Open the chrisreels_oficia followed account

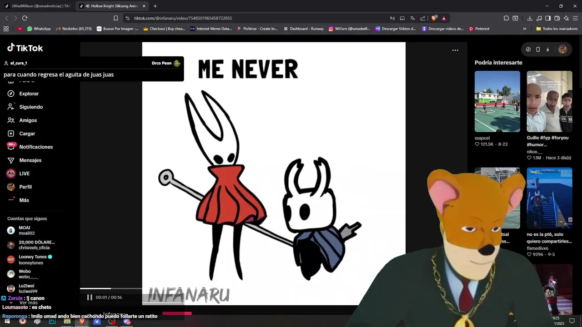tap(31, 245)
